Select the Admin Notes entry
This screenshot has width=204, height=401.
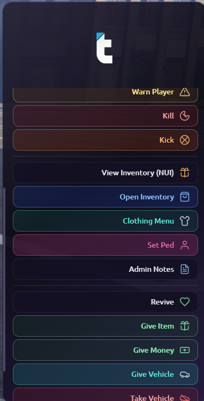pos(105,269)
